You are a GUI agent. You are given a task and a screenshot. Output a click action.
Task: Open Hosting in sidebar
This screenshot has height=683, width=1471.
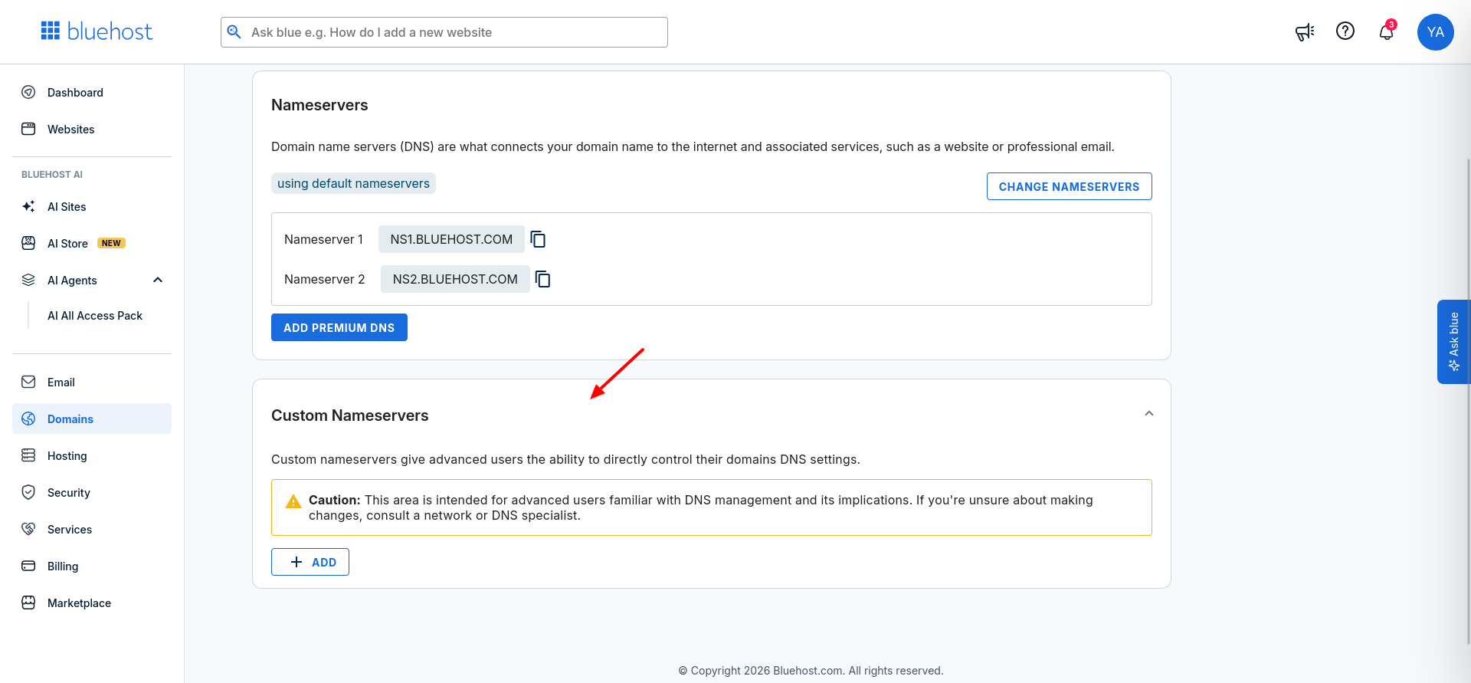[x=67, y=456]
